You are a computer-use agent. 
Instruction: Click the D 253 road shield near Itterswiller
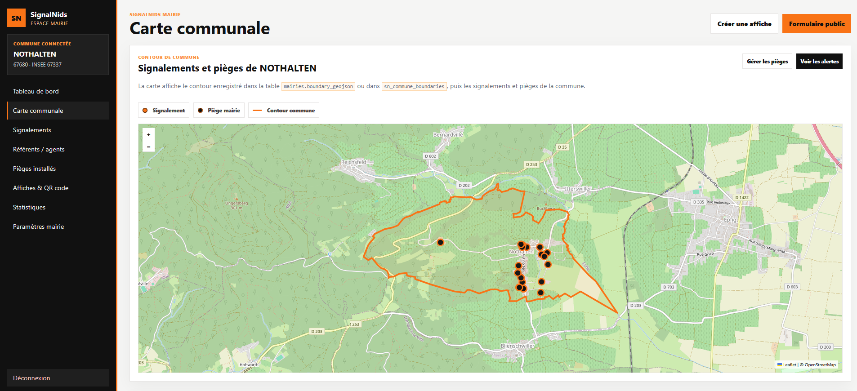(x=531, y=164)
